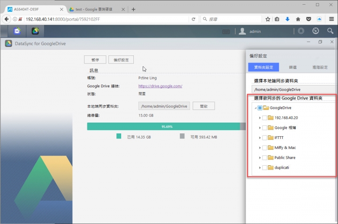Click the browser address bar URL field
The image size is (338, 224).
coord(106,19)
